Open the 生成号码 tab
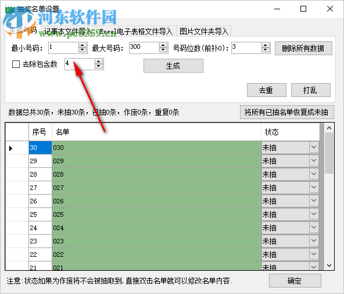Screen dimensions: 344x294 [23, 30]
